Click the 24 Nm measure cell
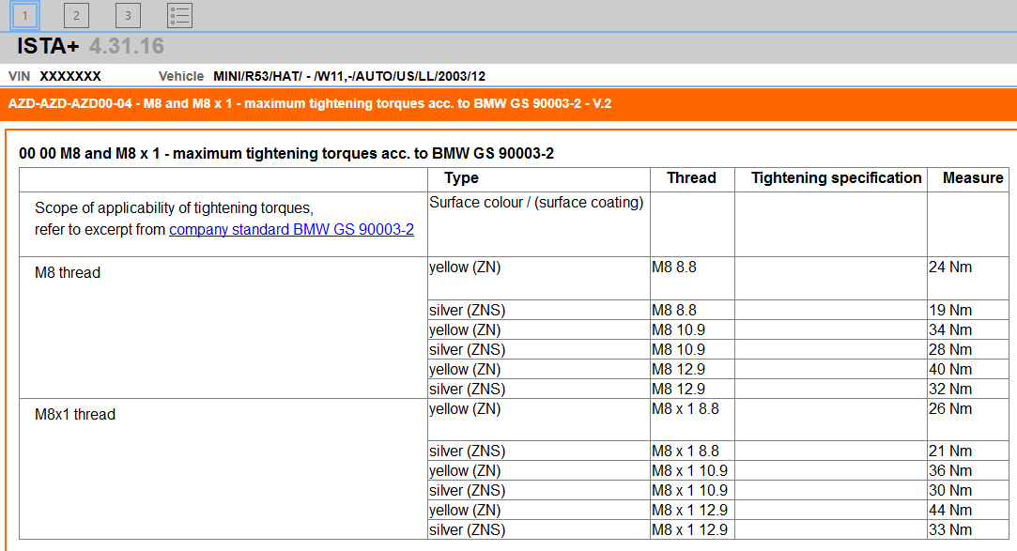The width and height of the screenshot is (1017, 551). 950,268
